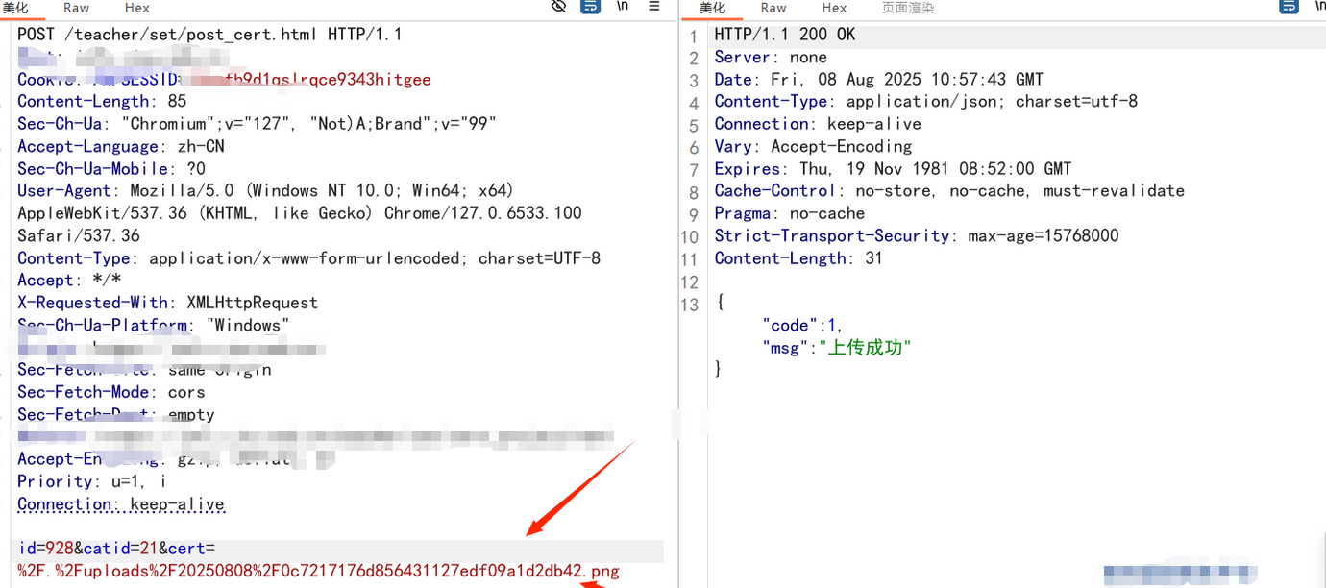This screenshot has width=1326, height=588.
Task: Click the Sec-Ch-Ua-Mobile: ?0 header
Action: click(111, 169)
